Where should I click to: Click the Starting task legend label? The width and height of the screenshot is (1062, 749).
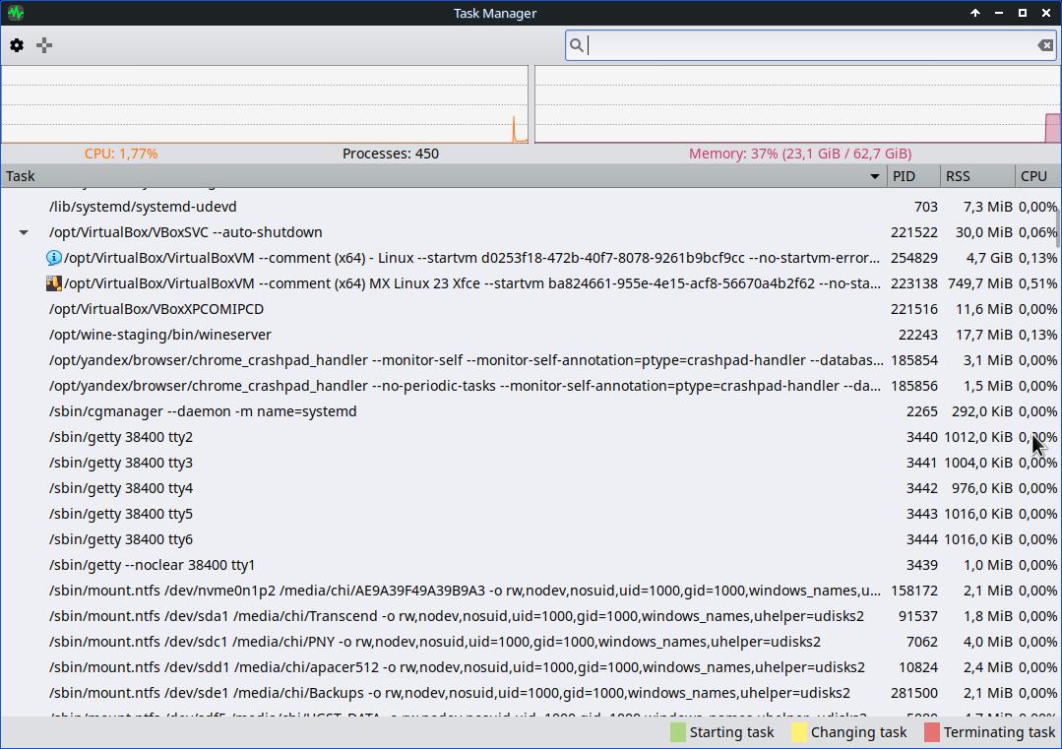pos(731,732)
